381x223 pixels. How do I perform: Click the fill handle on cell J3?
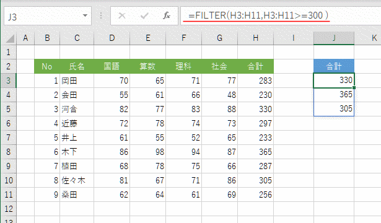(354, 87)
